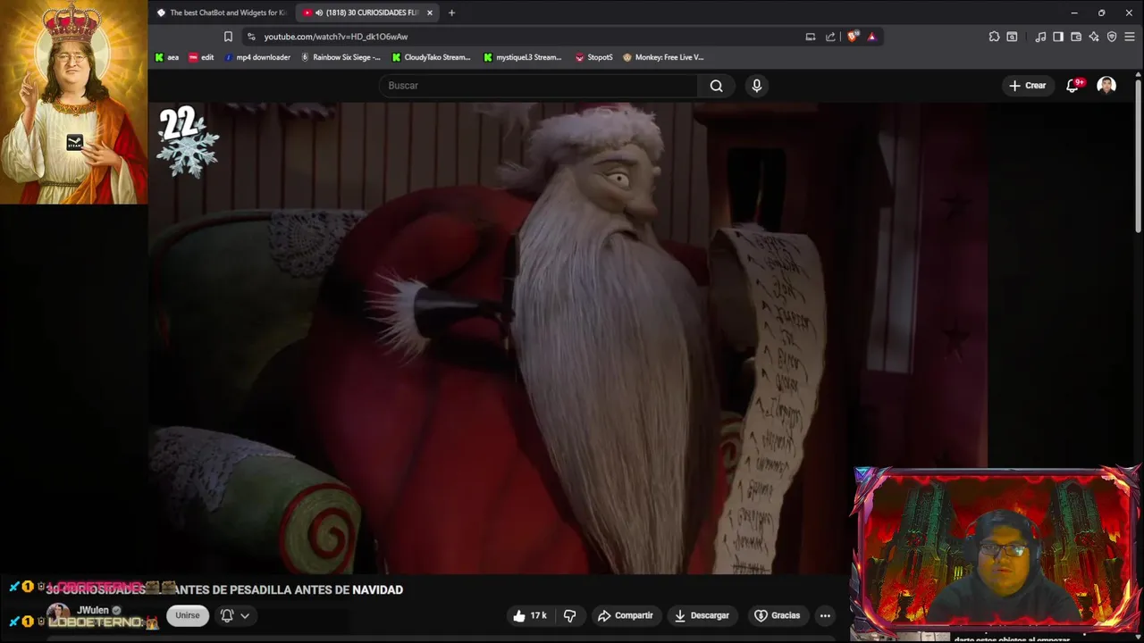Expand the notification preferences bell dropdown
This screenshot has width=1144, height=643.
click(x=235, y=615)
